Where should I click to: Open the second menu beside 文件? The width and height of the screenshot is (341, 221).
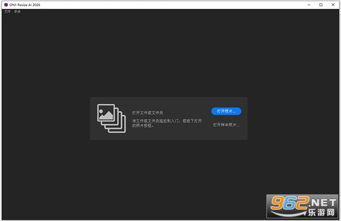18,12
